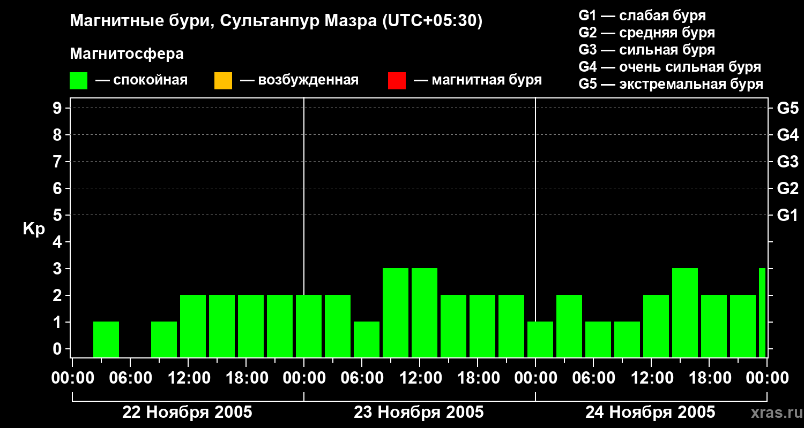Click the '24 Ноября 2005' date label
This screenshot has width=804, height=428.
coord(651,412)
